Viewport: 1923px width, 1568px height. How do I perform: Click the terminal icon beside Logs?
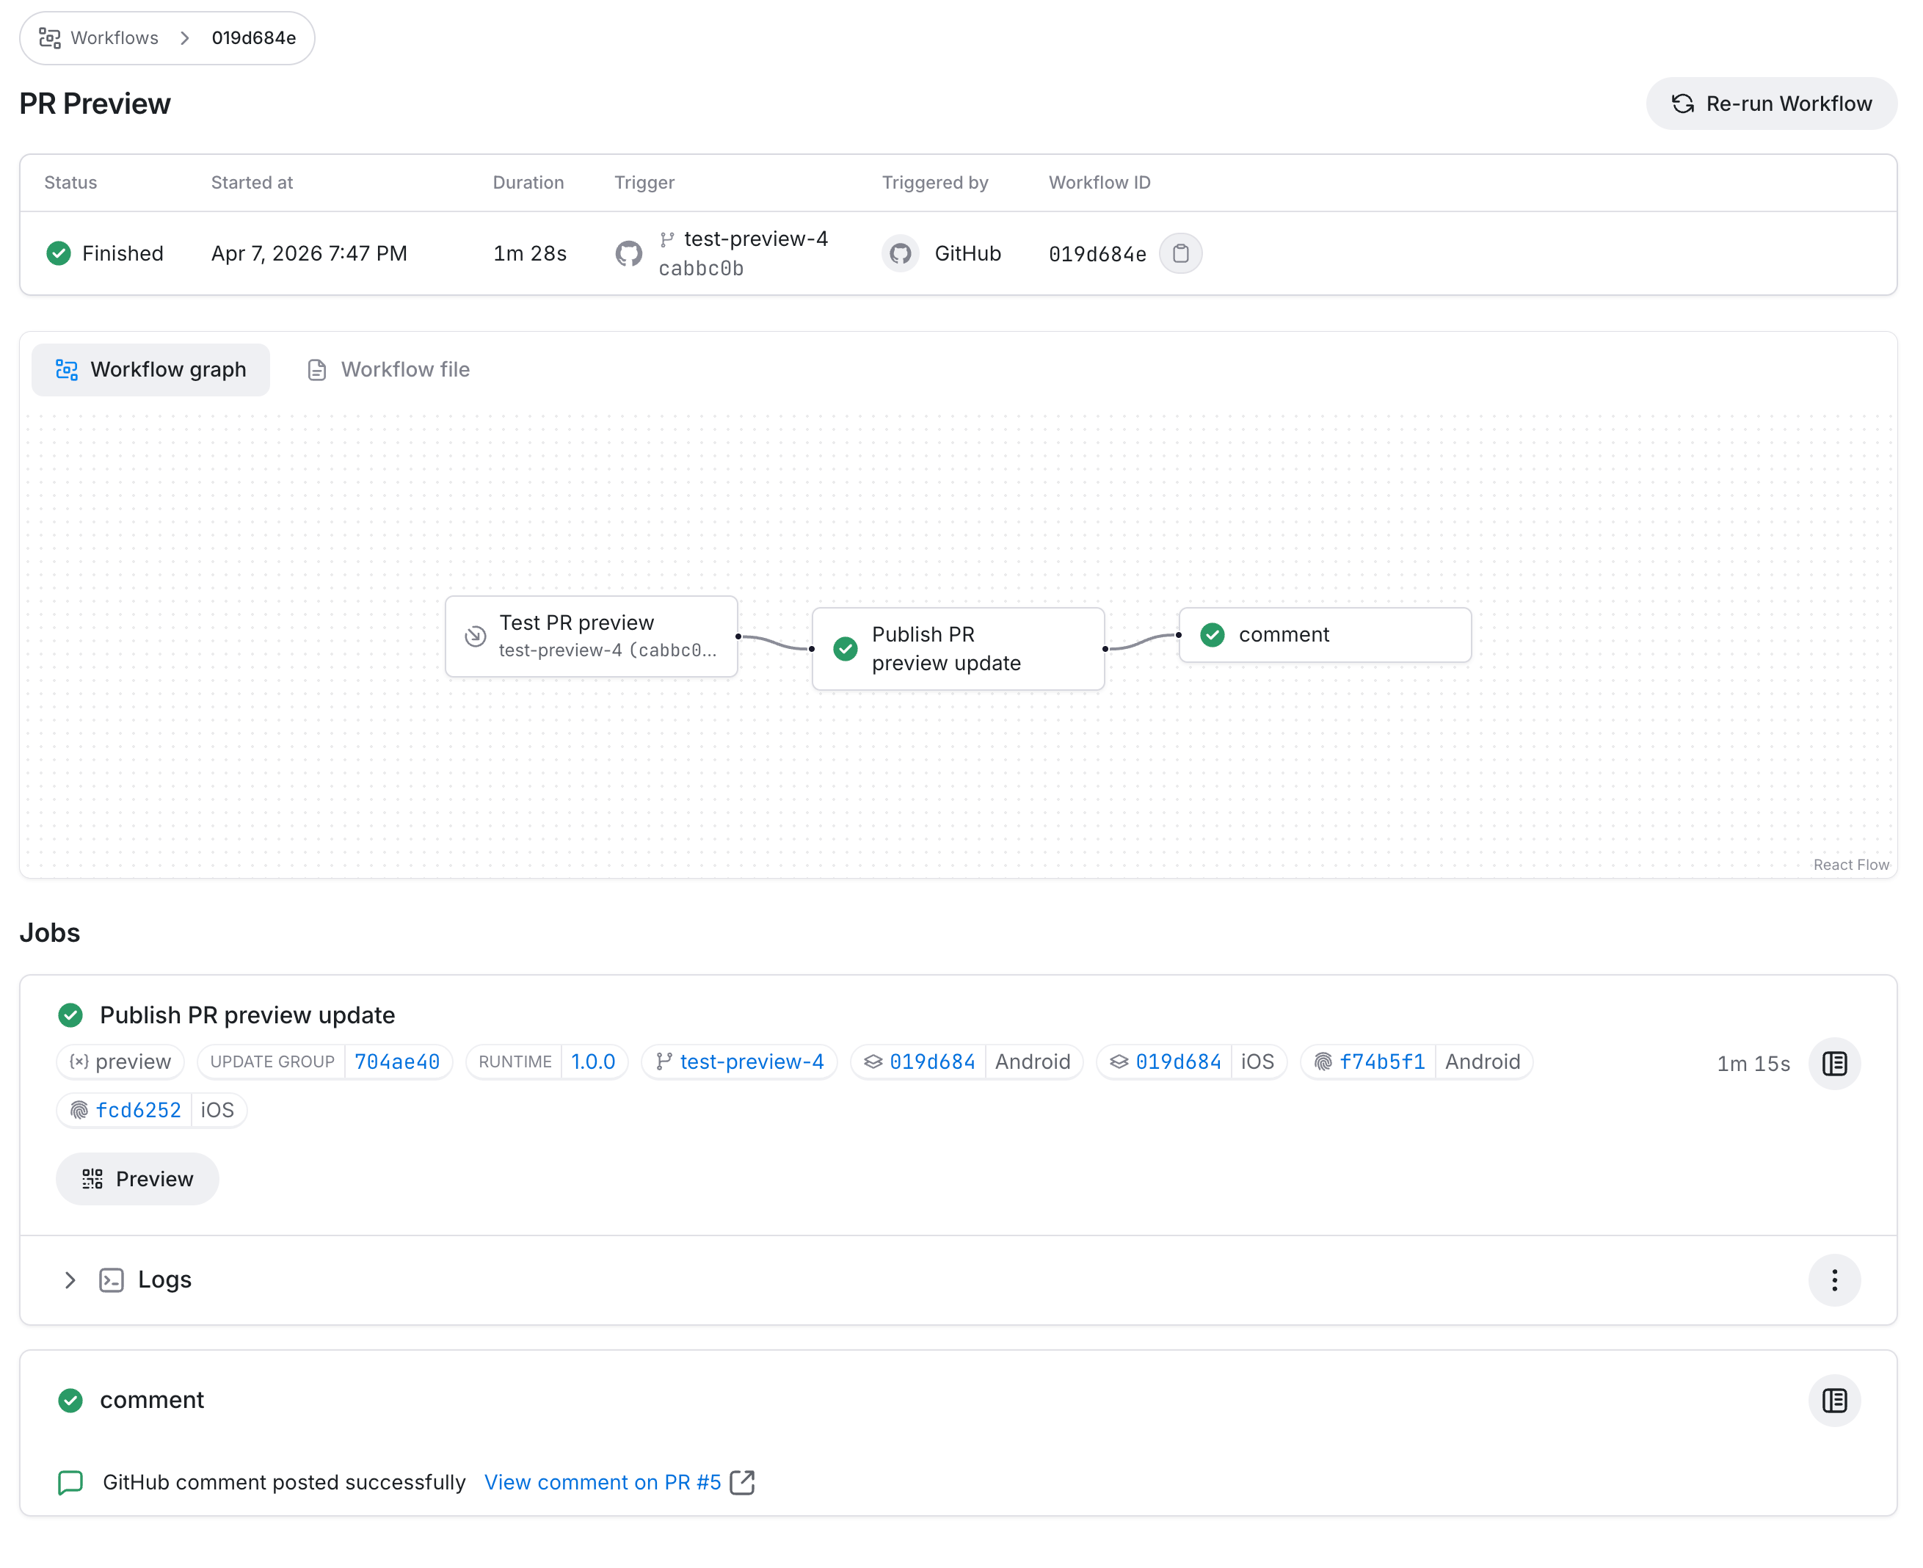click(x=111, y=1281)
